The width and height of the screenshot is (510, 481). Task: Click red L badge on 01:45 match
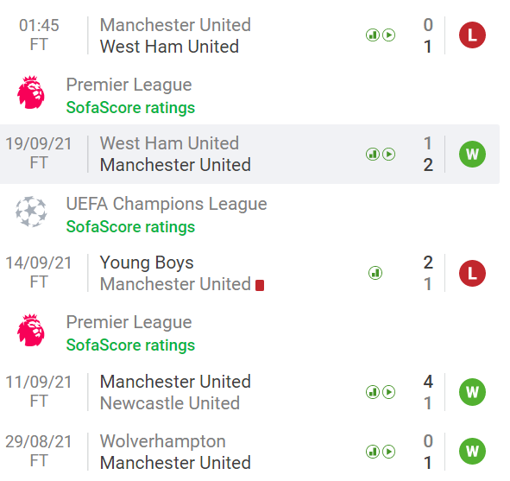click(472, 35)
